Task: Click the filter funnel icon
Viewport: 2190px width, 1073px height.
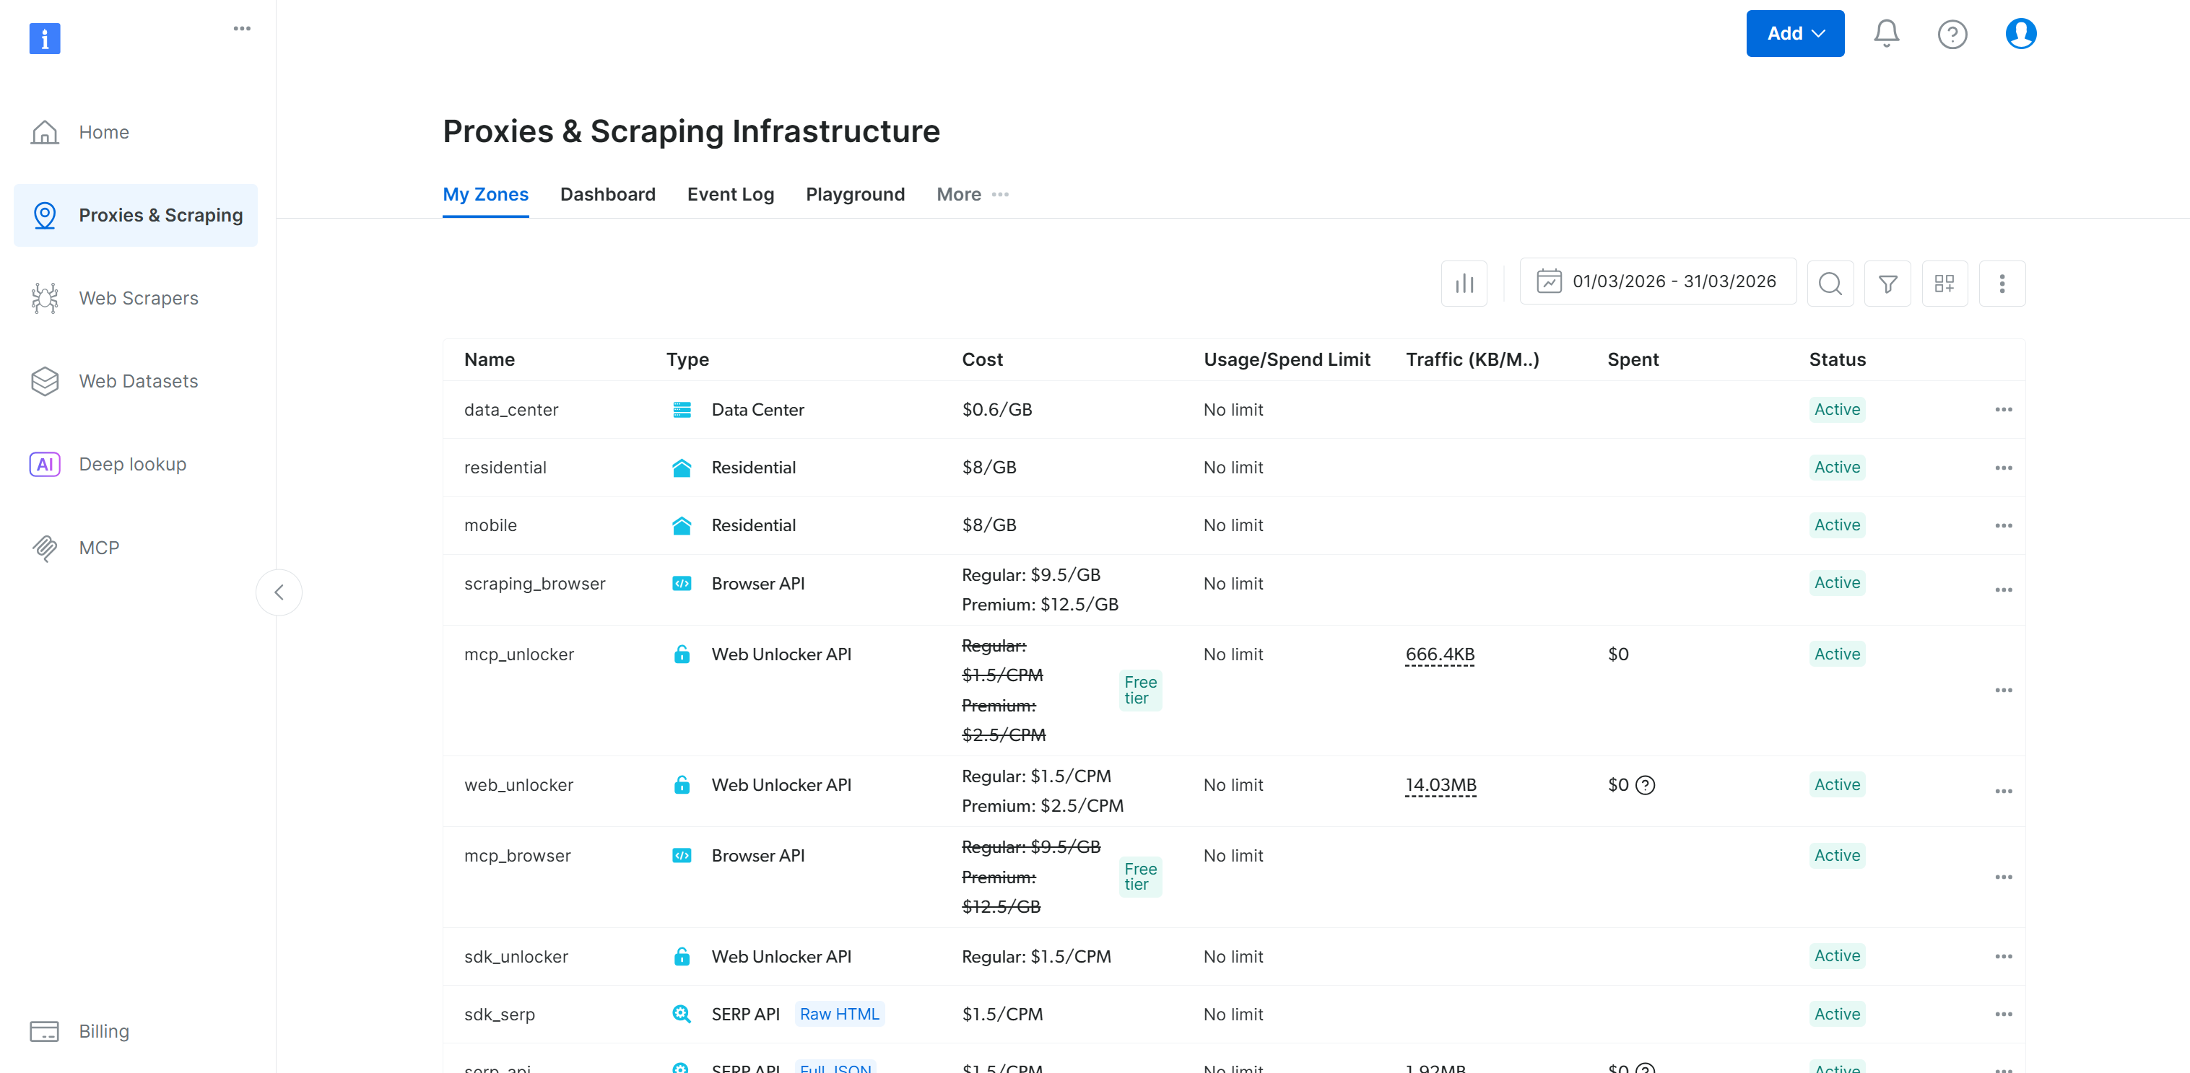Action: 1887,283
